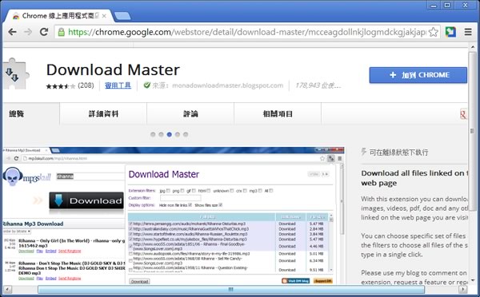Click the 加到 CHROME button
480x297 pixels.
418,75
